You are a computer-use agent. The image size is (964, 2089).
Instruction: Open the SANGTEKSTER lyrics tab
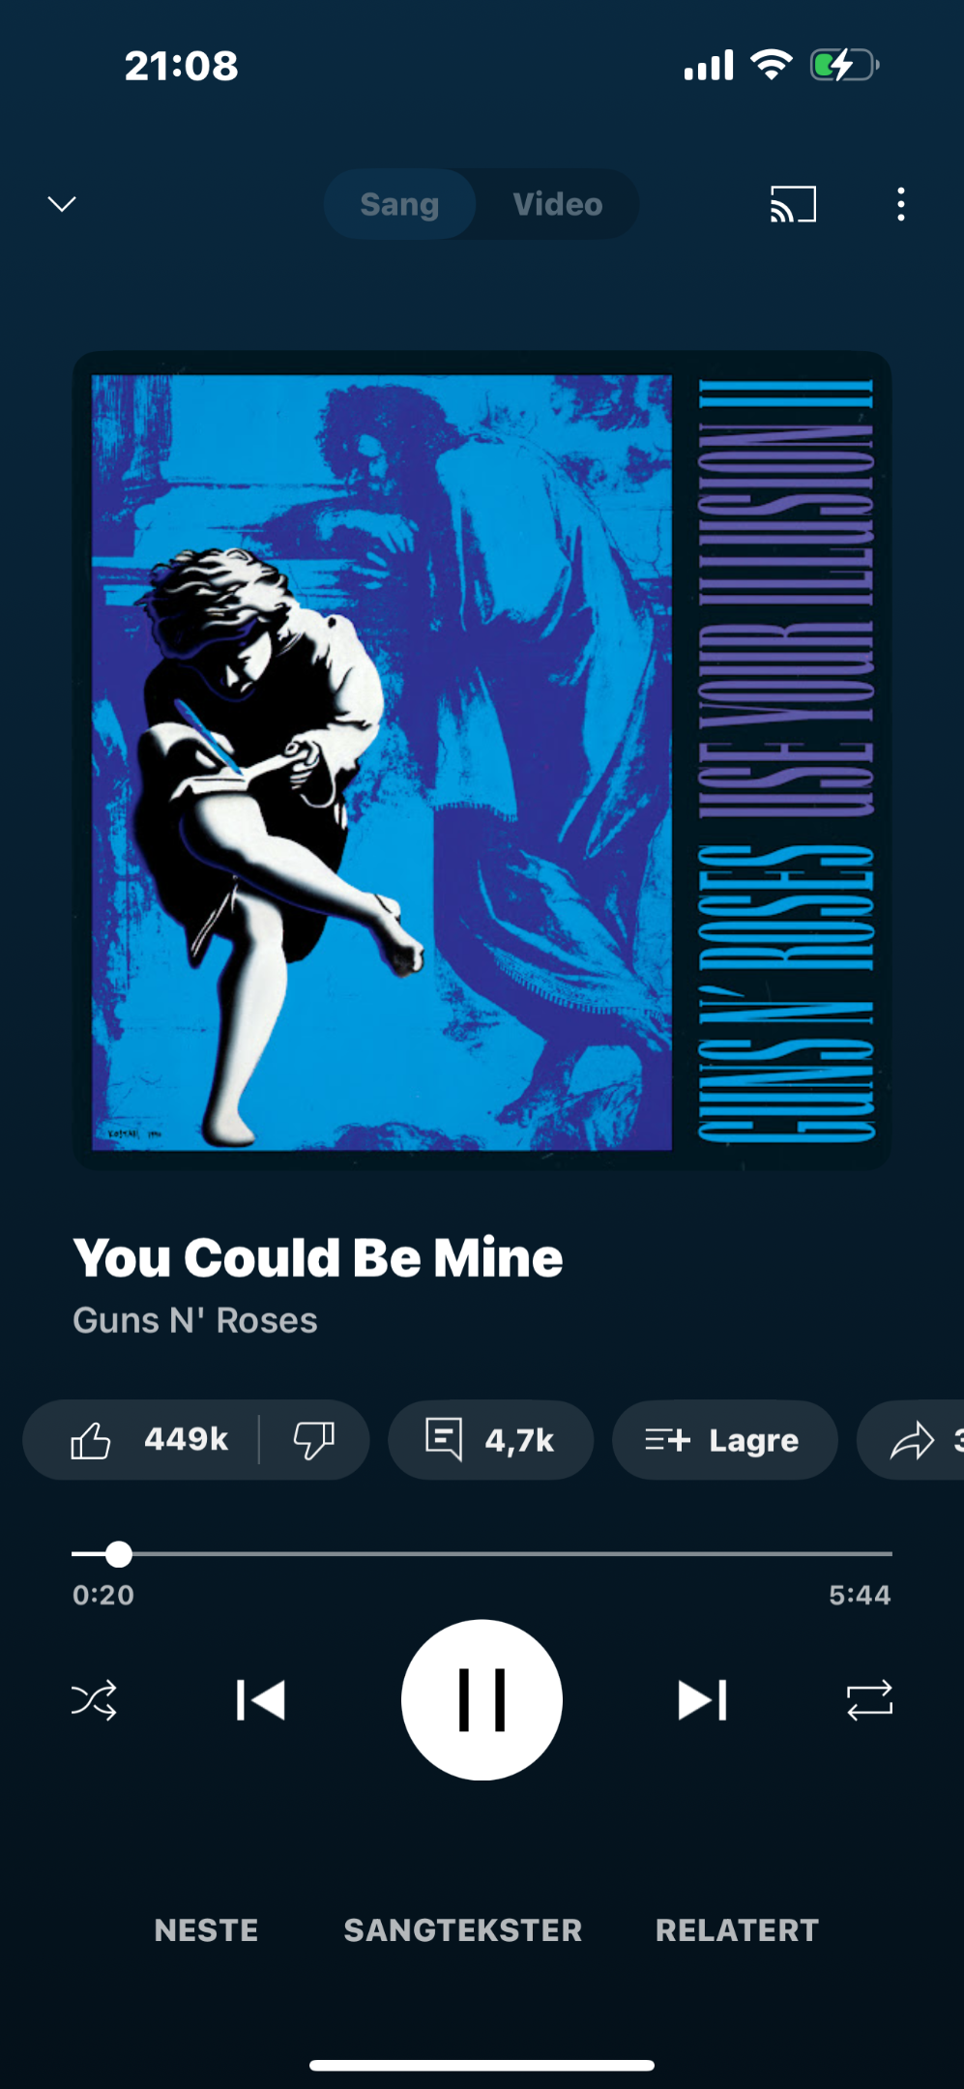click(463, 1929)
